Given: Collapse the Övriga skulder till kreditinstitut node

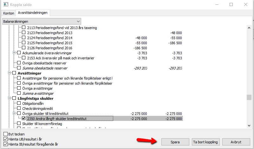Looking at the screenshot, I should click(14, 113).
